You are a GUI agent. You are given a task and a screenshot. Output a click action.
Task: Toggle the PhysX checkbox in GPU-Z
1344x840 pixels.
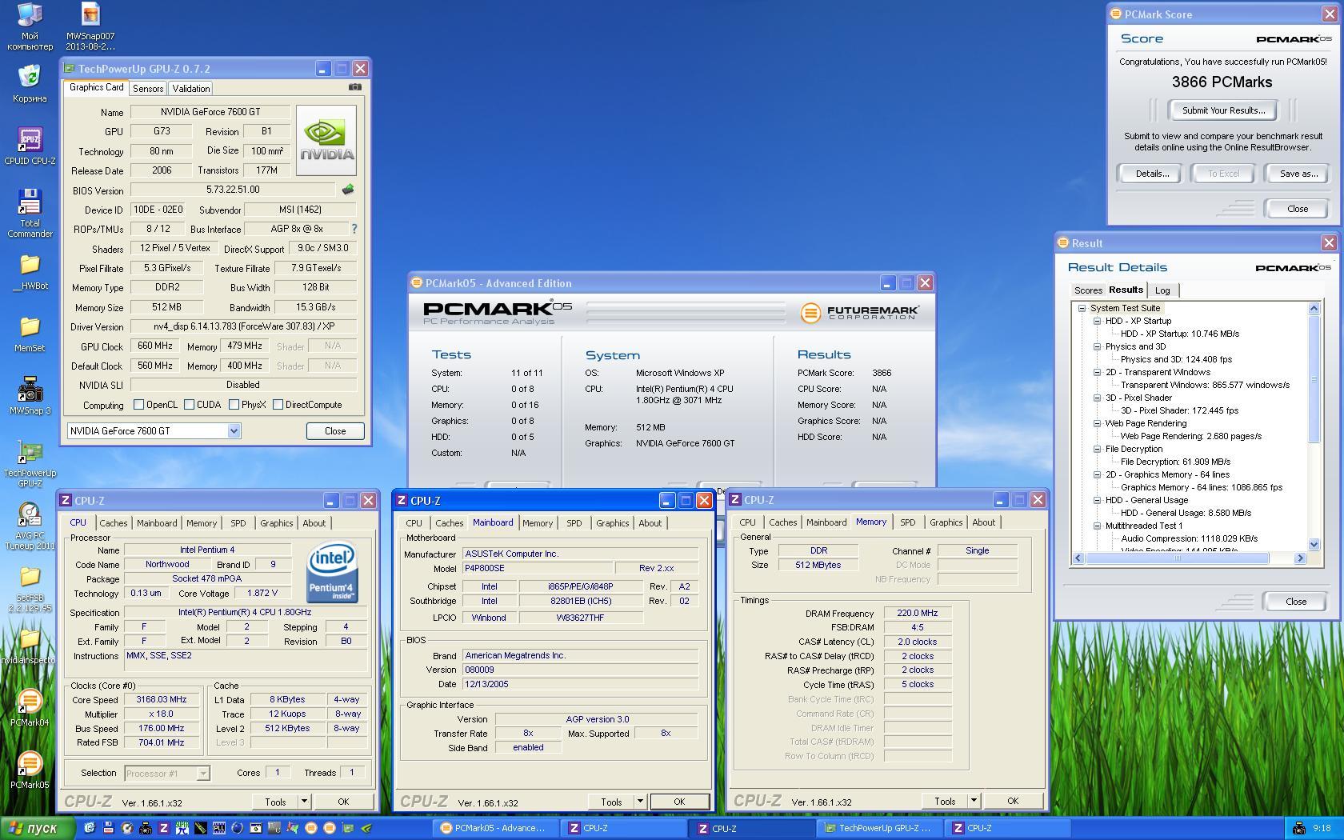tap(234, 405)
